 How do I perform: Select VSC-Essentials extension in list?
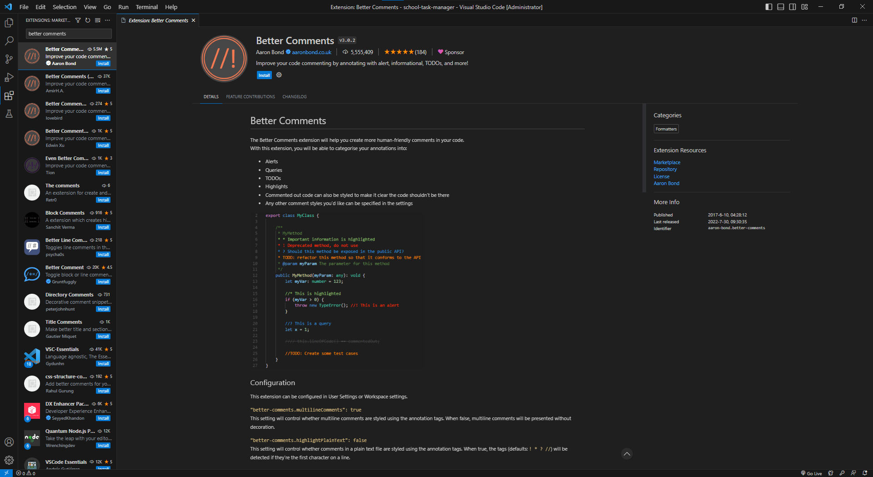67,356
